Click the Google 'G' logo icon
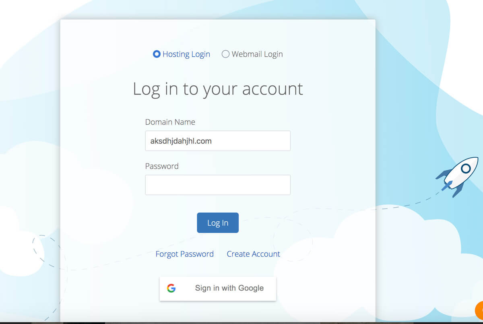The width and height of the screenshot is (483, 324). pos(171,288)
